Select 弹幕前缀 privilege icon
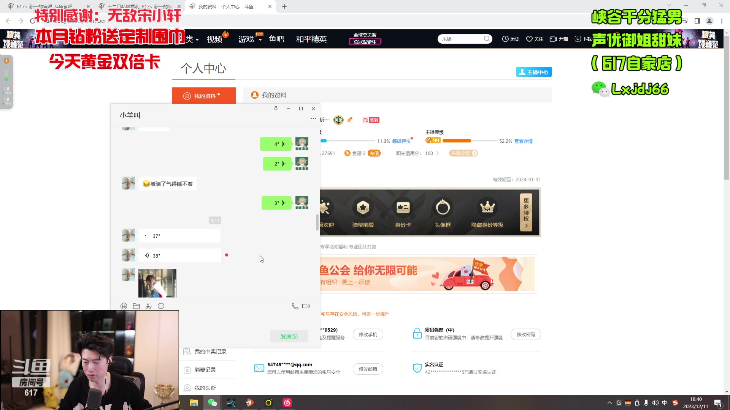This screenshot has height=410, width=730. pos(363,213)
